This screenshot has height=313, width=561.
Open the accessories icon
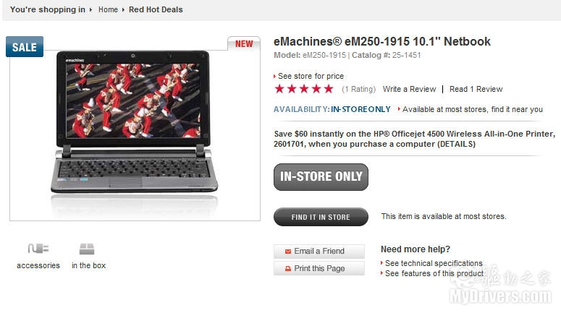[x=38, y=249]
